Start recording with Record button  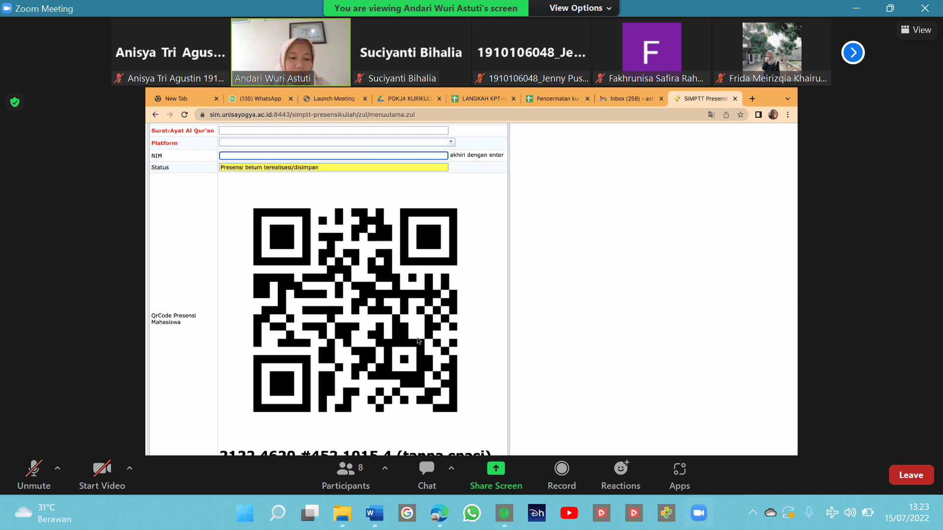click(562, 475)
